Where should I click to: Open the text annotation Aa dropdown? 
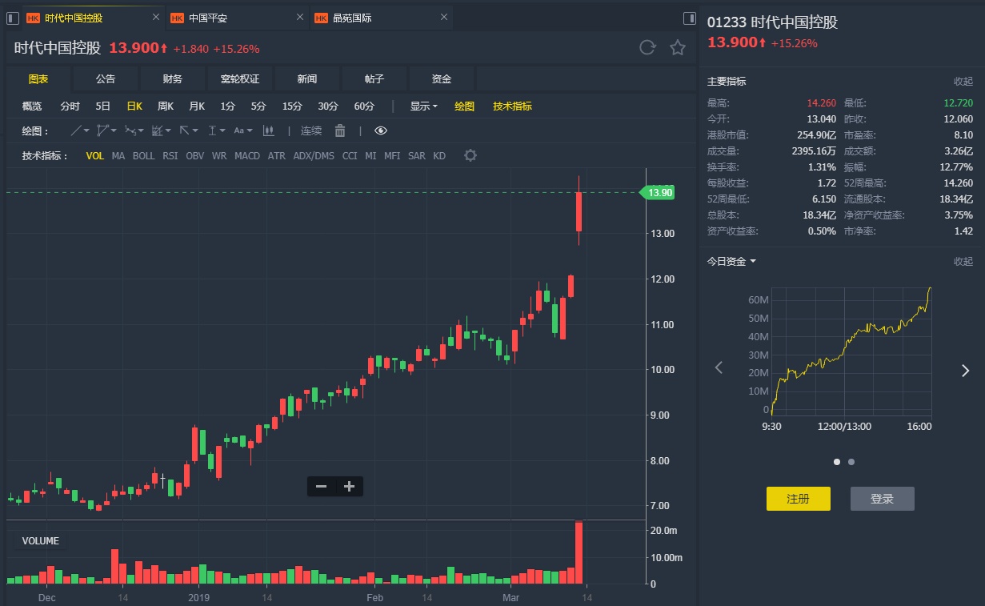click(242, 130)
